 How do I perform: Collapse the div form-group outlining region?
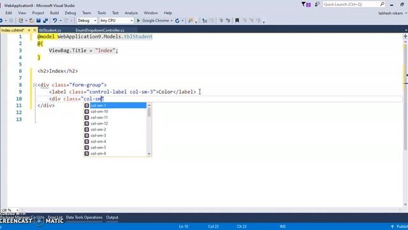point(34,85)
